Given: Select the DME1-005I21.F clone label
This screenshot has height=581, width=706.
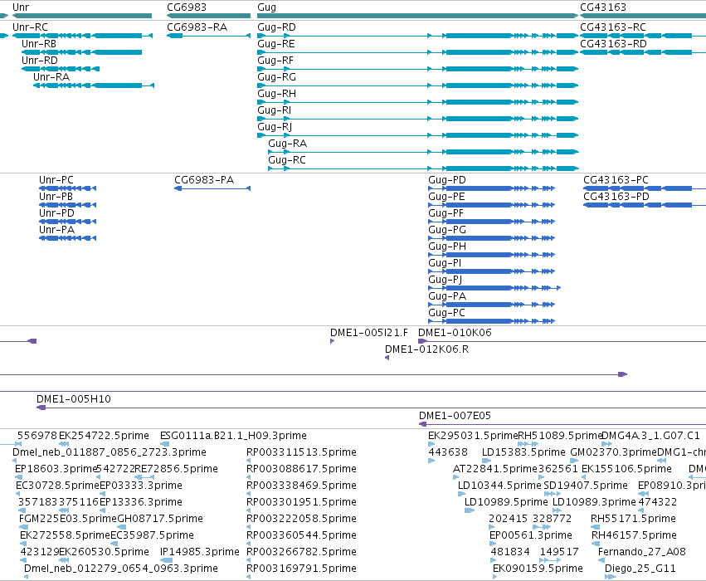Looking at the screenshot, I should [369, 333].
